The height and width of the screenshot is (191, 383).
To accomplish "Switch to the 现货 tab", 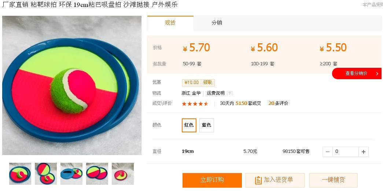I will click(x=170, y=23).
